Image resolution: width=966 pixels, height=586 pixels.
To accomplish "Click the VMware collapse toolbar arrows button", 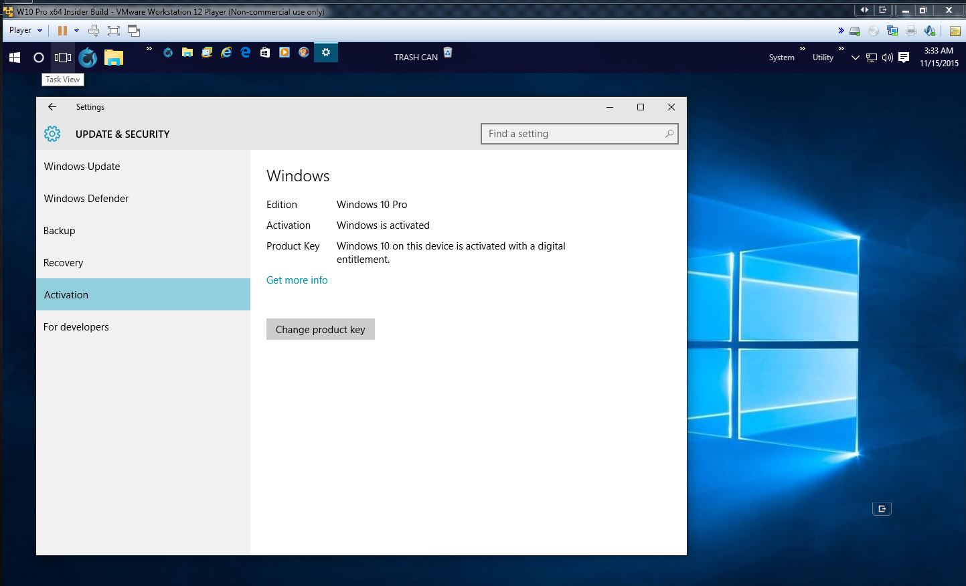I will tap(864, 10).
